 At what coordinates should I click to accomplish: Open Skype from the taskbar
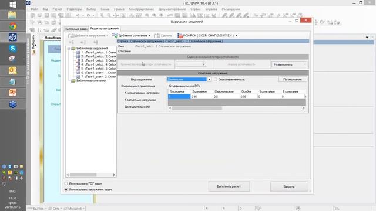click(13, 48)
